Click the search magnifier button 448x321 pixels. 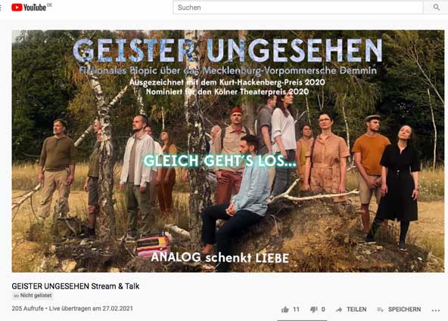[436, 8]
